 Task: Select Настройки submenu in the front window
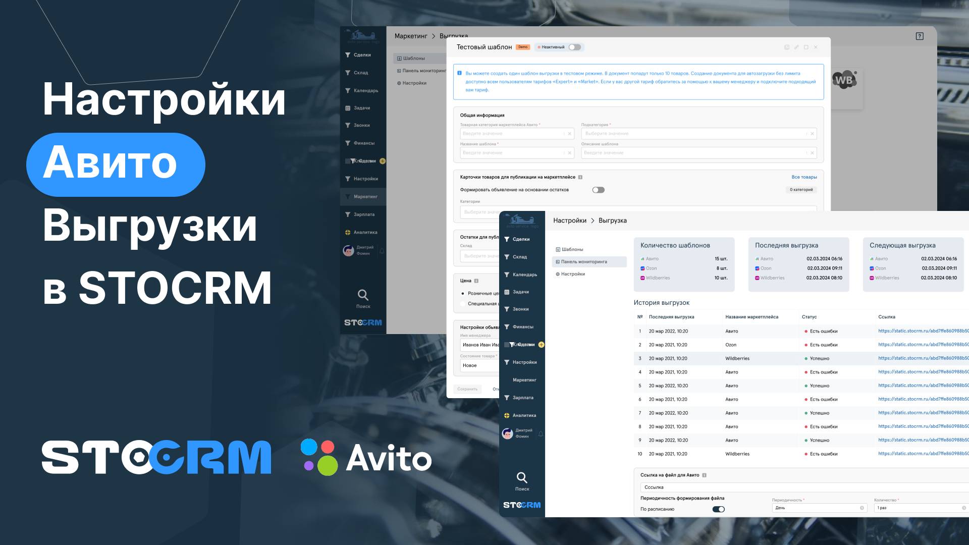pos(570,274)
